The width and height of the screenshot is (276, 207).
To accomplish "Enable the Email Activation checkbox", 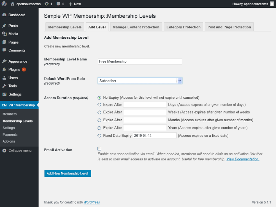I will click(99, 149).
